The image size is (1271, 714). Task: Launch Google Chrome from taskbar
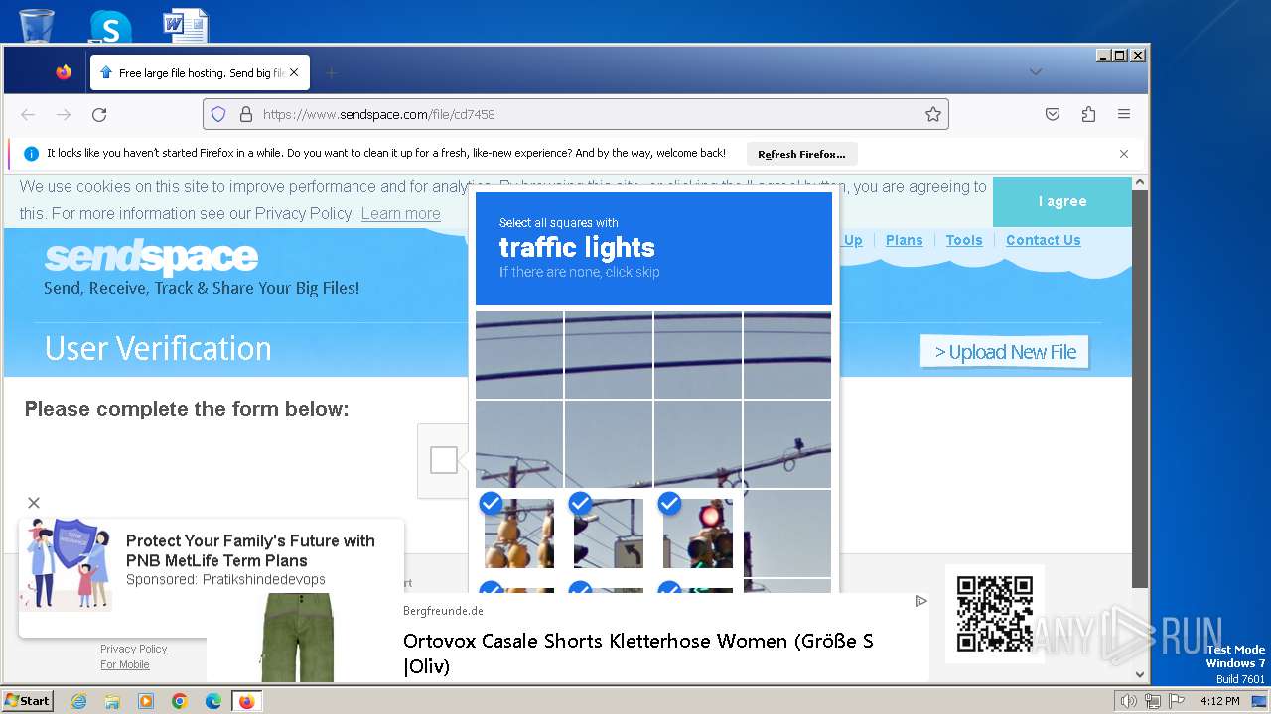180,701
